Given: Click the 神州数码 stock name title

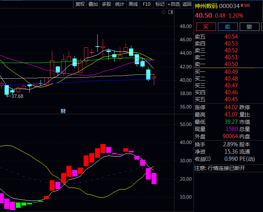Looking at the screenshot, I should (x=206, y=6).
